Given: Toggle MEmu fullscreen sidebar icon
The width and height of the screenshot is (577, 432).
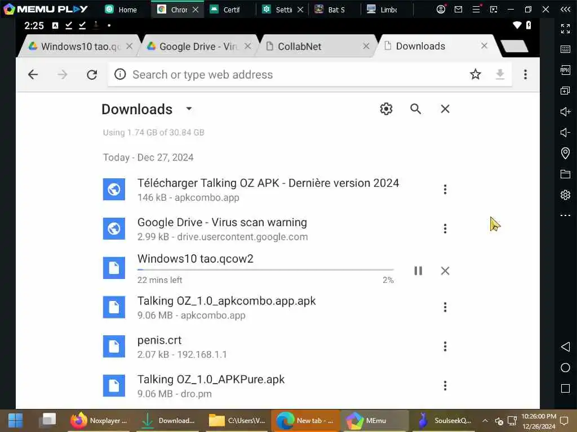Looking at the screenshot, I should (x=565, y=28).
